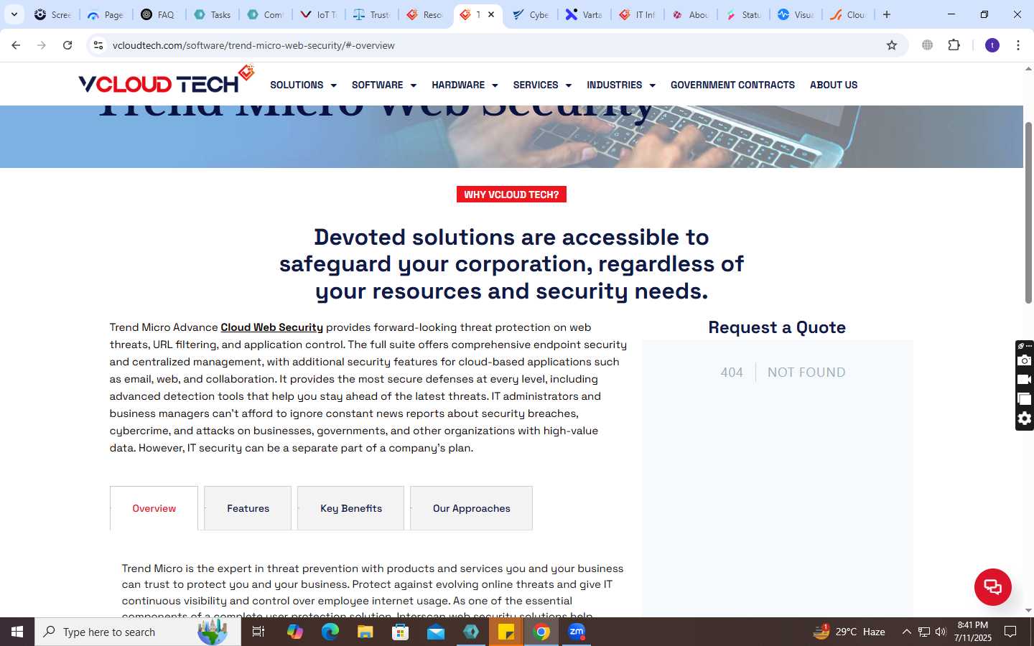The height and width of the screenshot is (646, 1034).
Task: Click the Why vCloud Tech? badge
Action: click(x=511, y=195)
